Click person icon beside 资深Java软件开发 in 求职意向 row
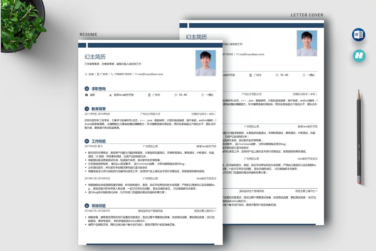Viewport: 376px width, 251px height. pyautogui.click(x=110, y=95)
